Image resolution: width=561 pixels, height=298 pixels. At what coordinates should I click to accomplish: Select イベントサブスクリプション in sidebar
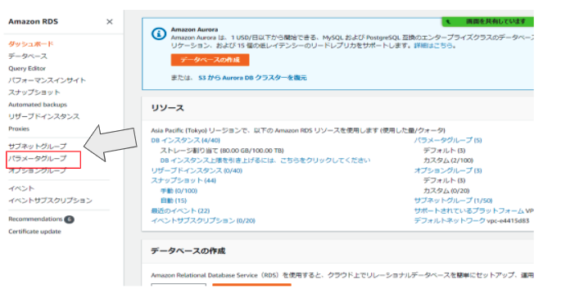50,201
